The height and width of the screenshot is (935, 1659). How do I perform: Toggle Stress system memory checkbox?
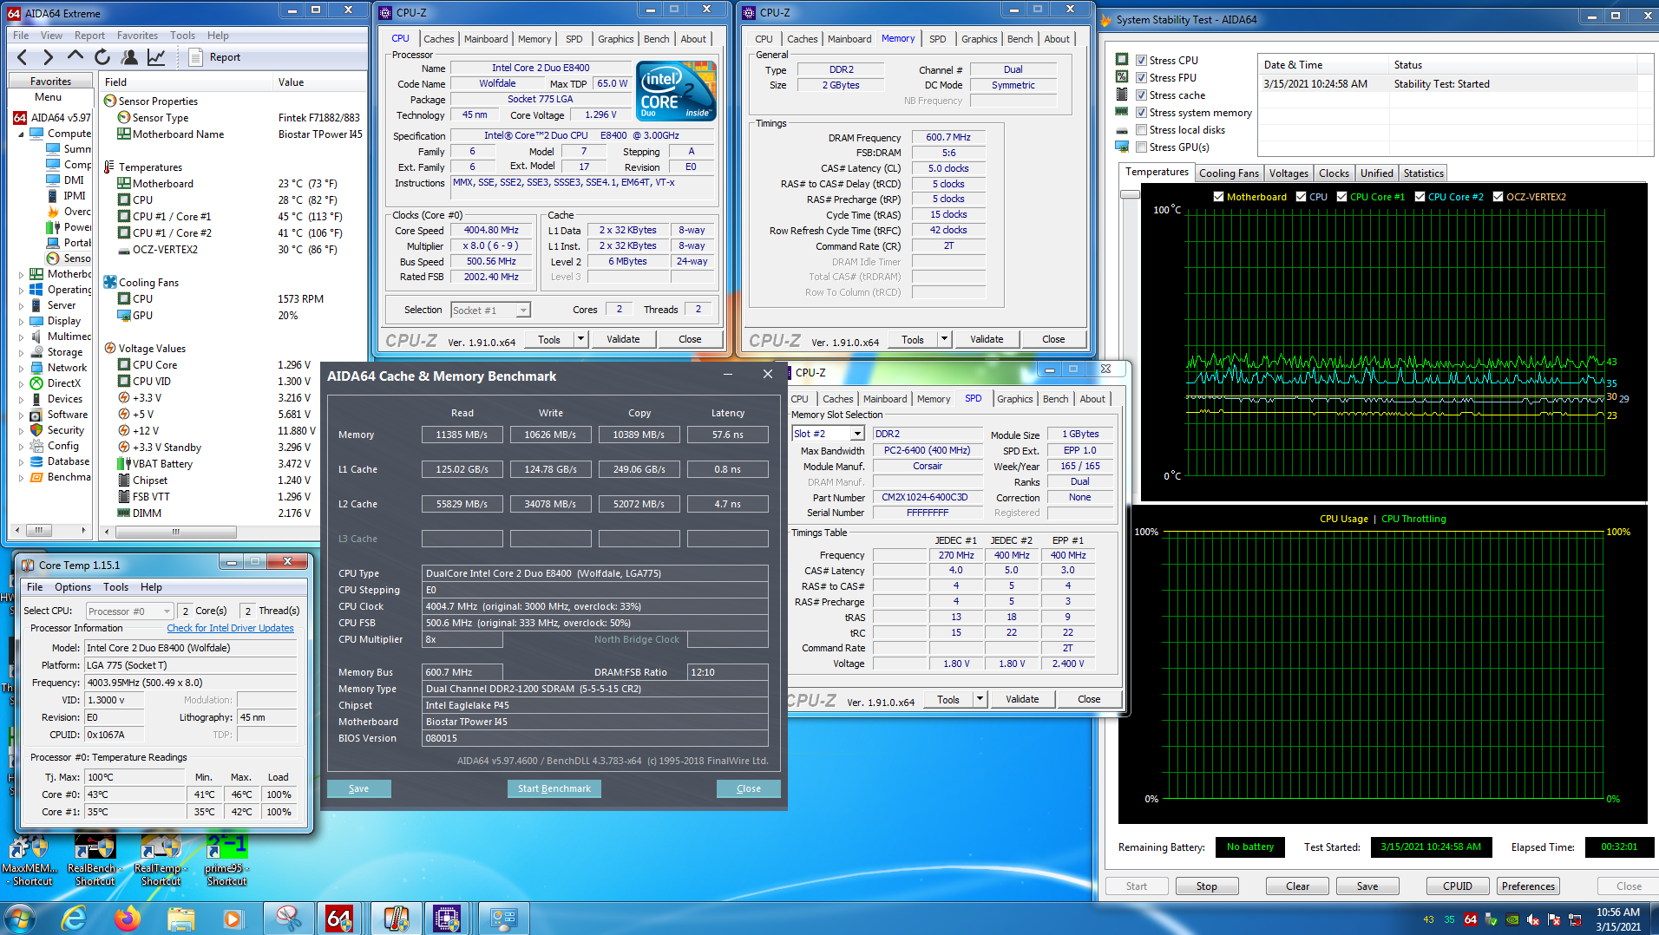coord(1142,113)
